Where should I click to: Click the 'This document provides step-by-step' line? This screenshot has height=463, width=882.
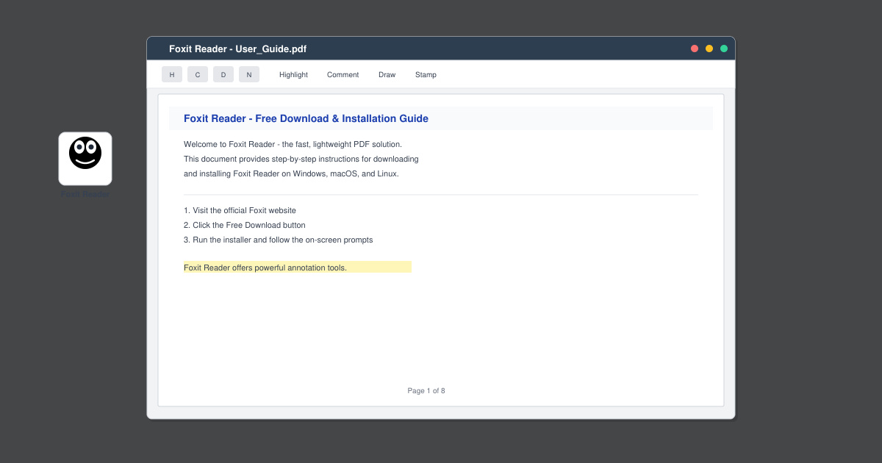(301, 159)
